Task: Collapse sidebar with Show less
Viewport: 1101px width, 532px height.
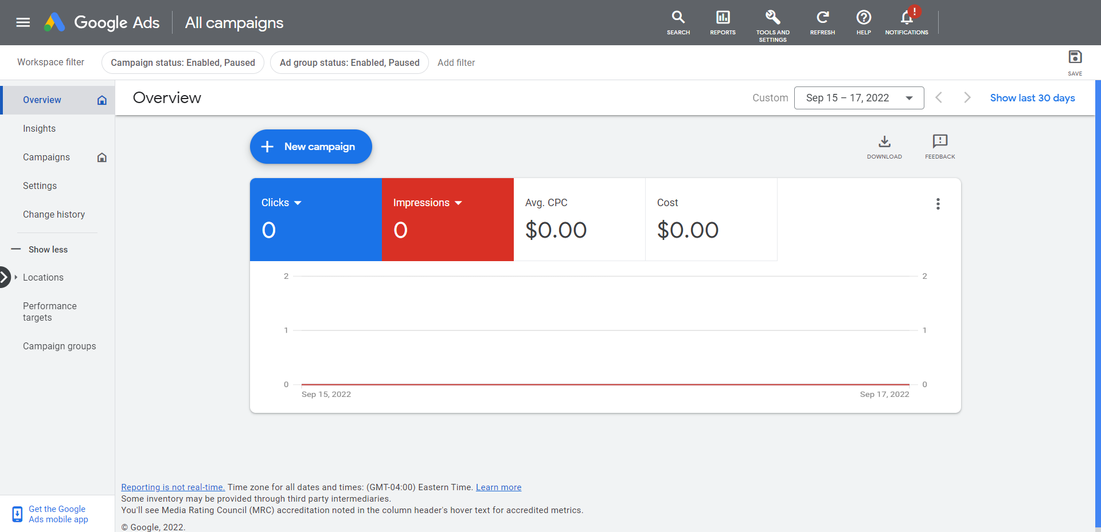Action: pyautogui.click(x=48, y=250)
